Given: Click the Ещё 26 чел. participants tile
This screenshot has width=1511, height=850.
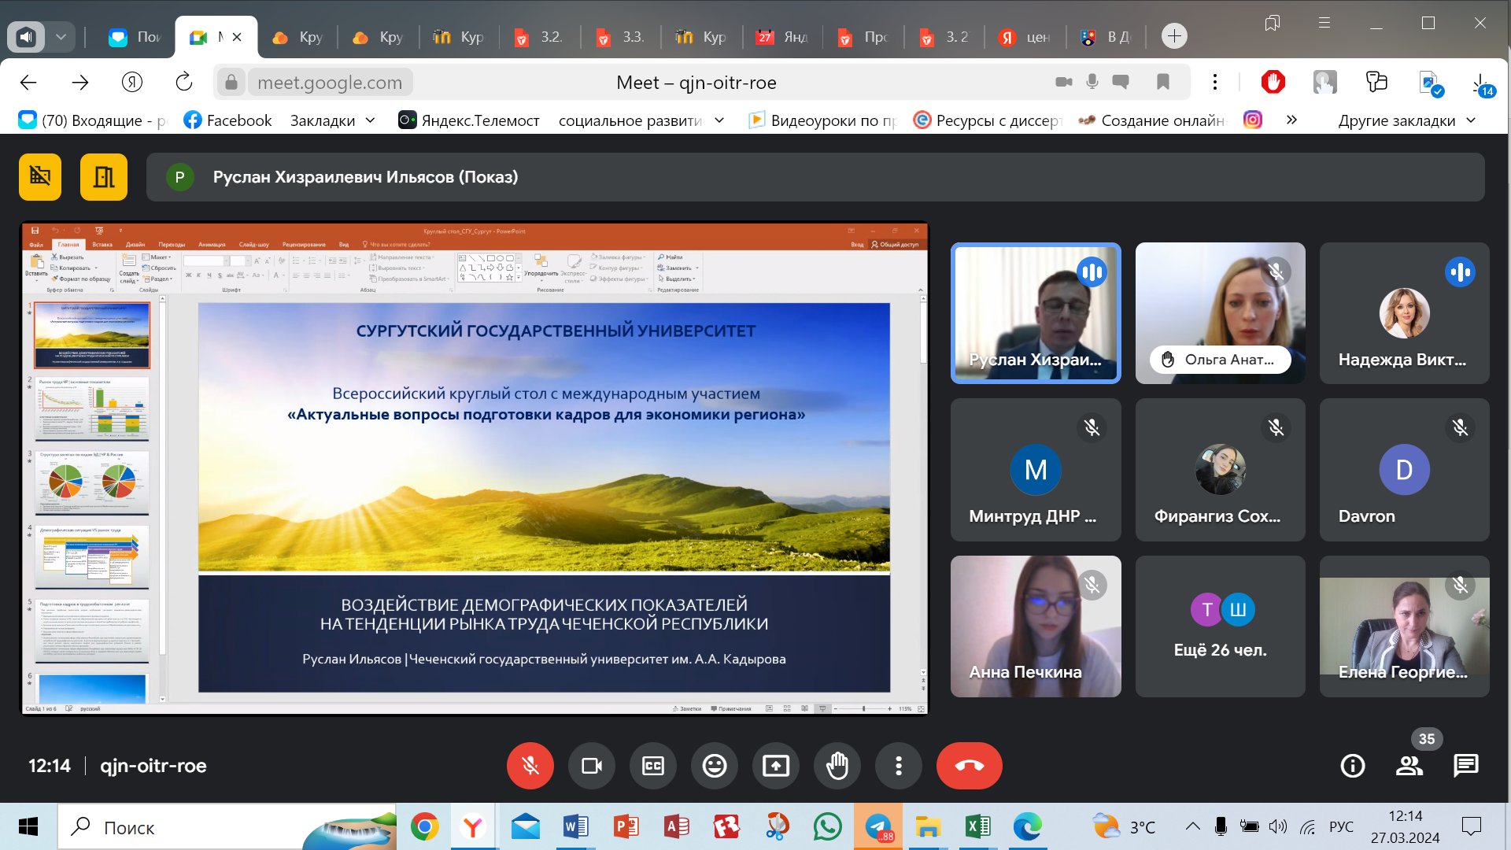Looking at the screenshot, I should click(x=1220, y=626).
